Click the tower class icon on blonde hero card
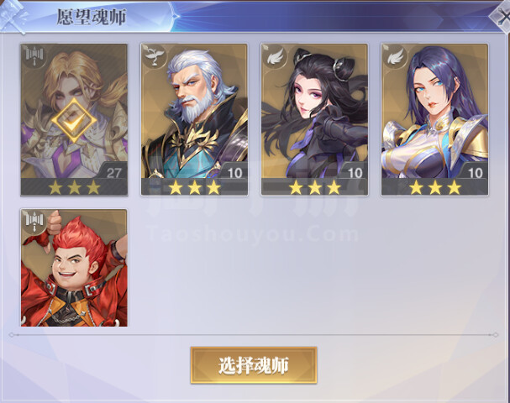 (x=34, y=56)
